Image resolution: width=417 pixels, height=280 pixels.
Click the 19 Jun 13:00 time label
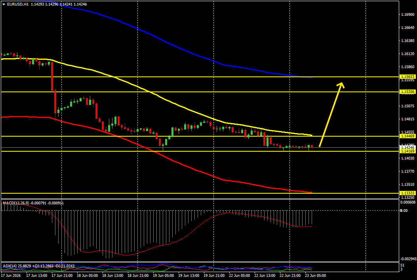tap(189, 276)
